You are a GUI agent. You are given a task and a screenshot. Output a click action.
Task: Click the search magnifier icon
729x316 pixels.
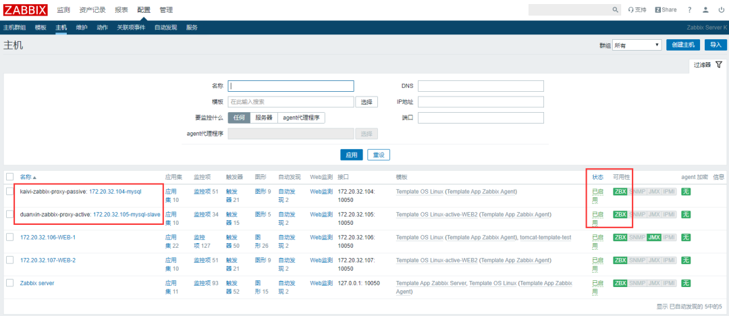615,9
